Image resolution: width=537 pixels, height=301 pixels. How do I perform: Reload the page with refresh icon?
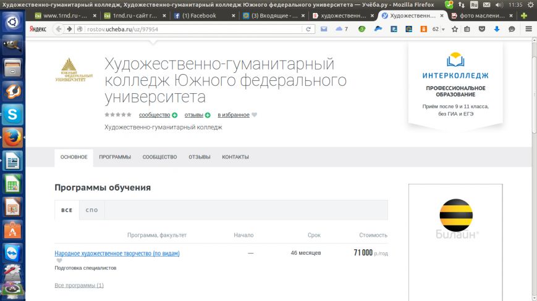[x=308, y=29]
